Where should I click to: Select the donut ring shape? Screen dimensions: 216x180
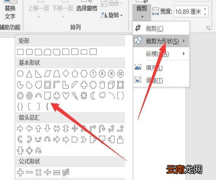(20, 96)
